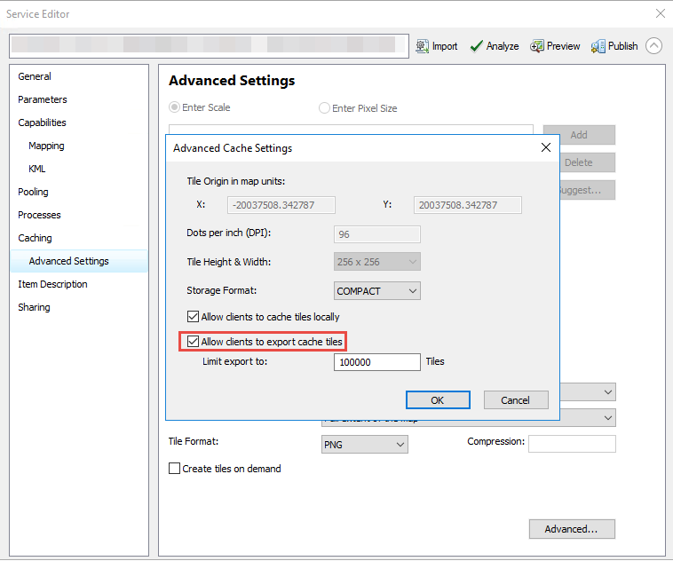Publish the service

614,46
